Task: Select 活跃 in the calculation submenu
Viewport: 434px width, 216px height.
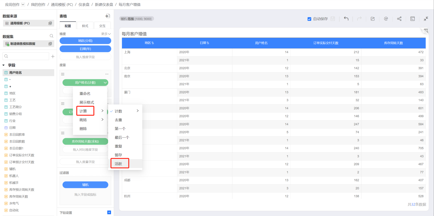Action: point(118,164)
